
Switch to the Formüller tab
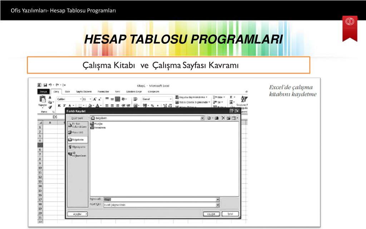click(x=103, y=92)
